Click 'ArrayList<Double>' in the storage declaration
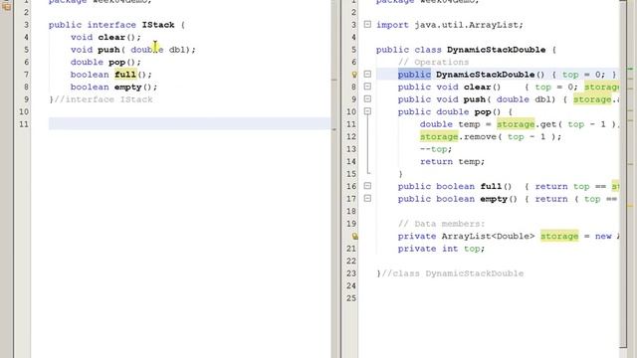This screenshot has height=358, width=637. tap(488, 237)
